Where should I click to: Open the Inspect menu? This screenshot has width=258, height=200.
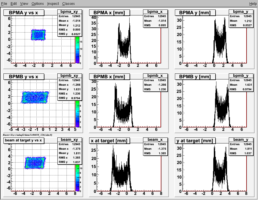pos(53,4)
